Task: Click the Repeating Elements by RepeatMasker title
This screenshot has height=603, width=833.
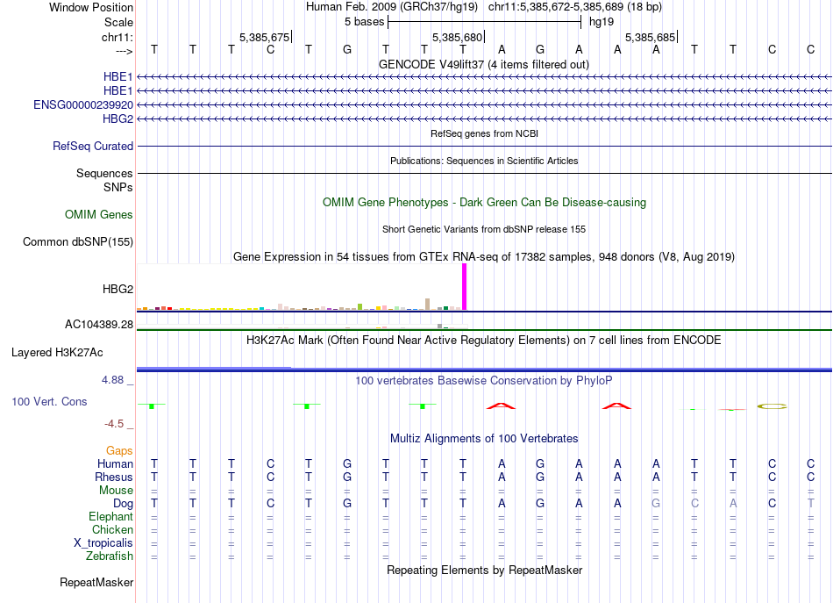Action: (x=485, y=570)
